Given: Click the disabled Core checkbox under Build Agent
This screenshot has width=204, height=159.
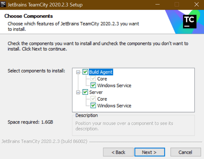Looking at the screenshot, I should (x=93, y=79).
